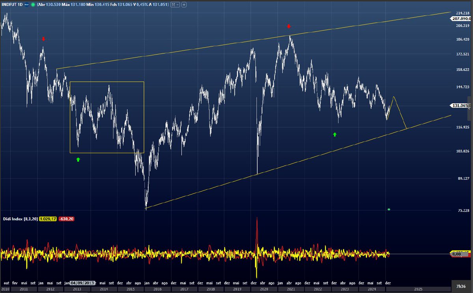Select year 2023 on time axis
The image size is (473, 293).
pos(346,289)
